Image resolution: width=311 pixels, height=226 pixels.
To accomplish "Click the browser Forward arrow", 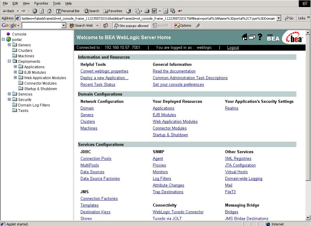I will (x=23, y=11).
